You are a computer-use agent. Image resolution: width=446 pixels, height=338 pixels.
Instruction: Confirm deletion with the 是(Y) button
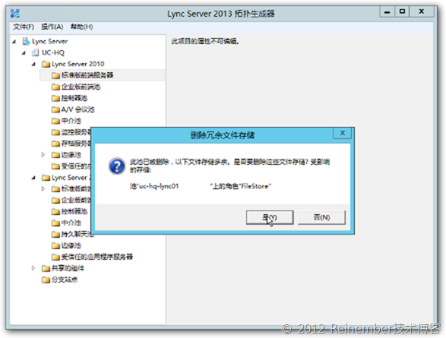point(270,217)
